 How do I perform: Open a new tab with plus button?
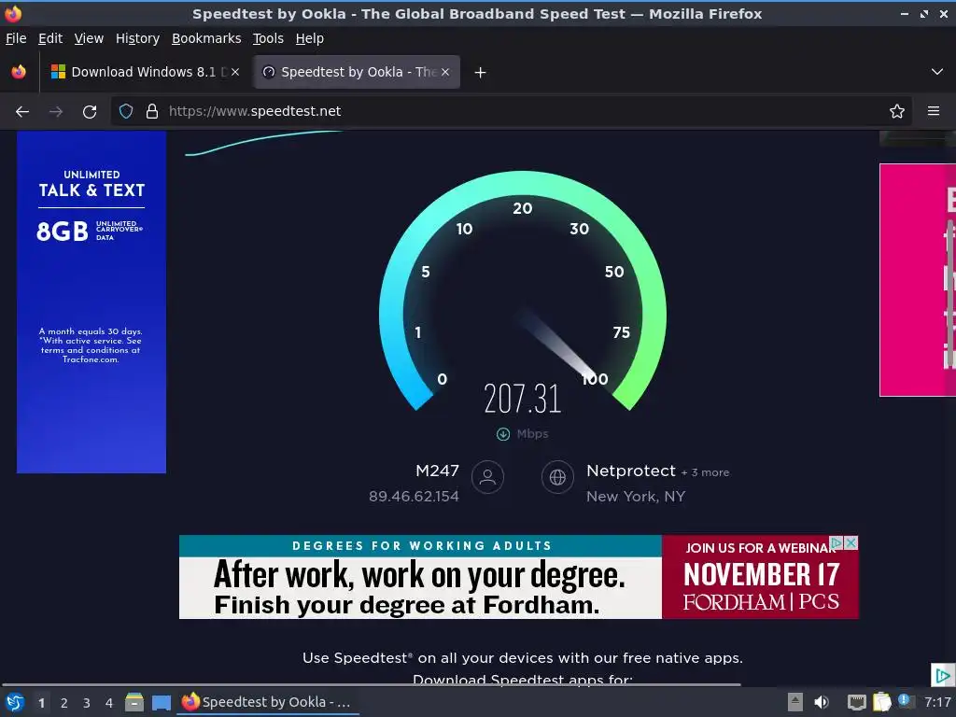[x=481, y=73]
